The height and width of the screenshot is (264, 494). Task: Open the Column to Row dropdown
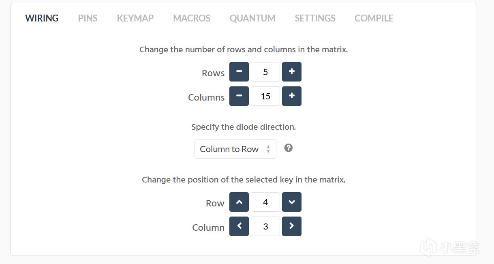[x=235, y=149]
